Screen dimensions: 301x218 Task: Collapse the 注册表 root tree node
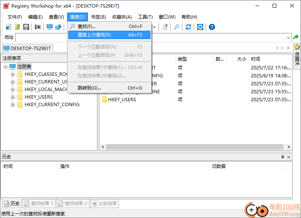[5, 67]
